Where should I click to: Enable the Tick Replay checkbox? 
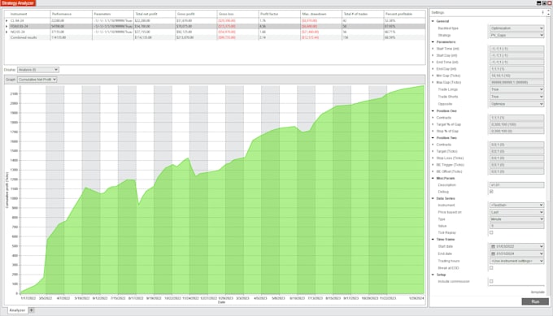pos(491,232)
